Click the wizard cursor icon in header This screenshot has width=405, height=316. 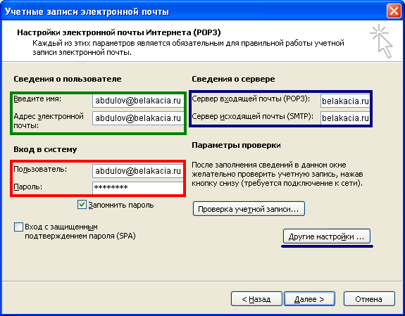click(382, 42)
